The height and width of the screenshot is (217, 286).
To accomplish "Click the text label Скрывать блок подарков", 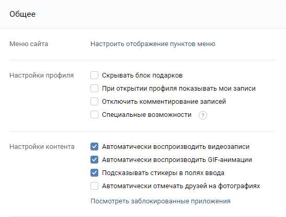I will coord(142,75).
